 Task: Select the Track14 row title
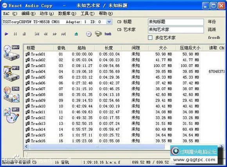point(38,129)
